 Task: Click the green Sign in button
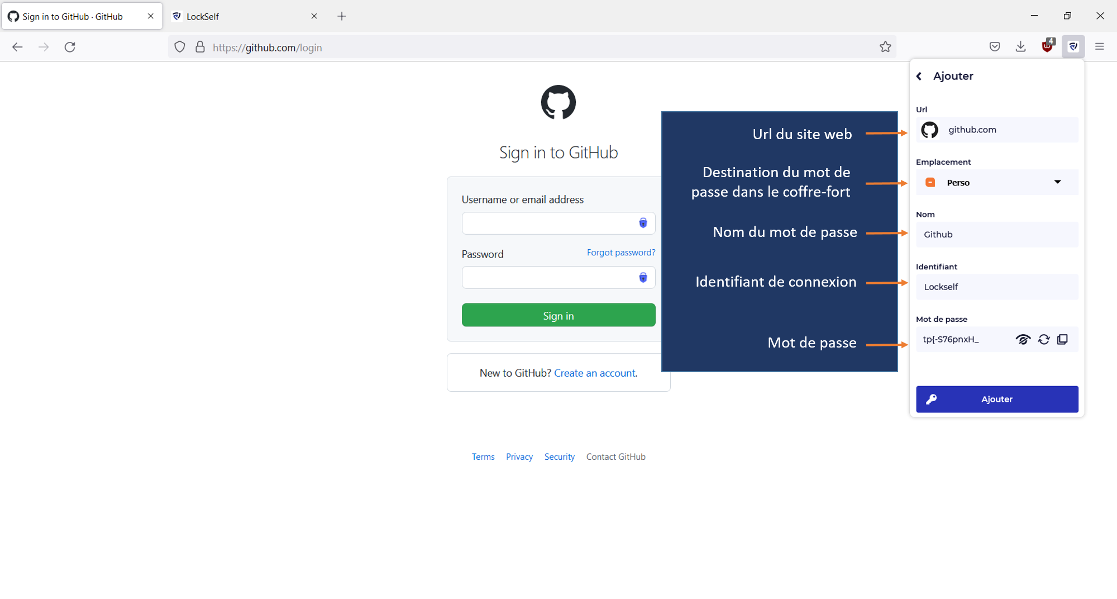click(558, 315)
